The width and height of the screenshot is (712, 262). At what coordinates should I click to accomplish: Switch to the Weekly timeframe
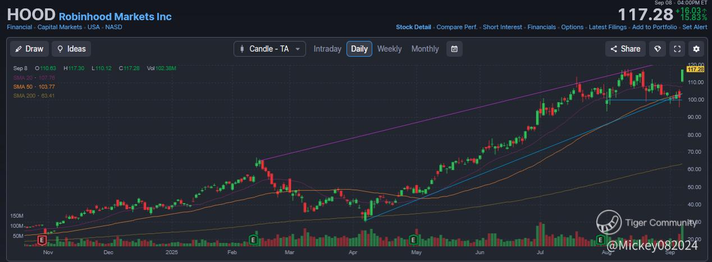(x=389, y=49)
